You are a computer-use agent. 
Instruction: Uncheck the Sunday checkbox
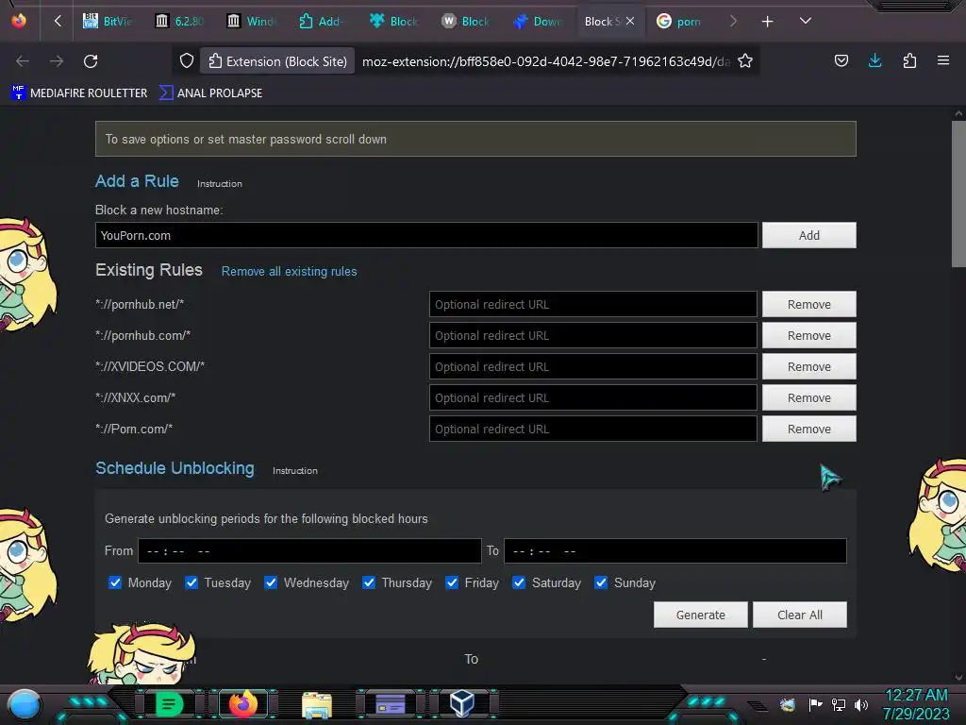601,582
